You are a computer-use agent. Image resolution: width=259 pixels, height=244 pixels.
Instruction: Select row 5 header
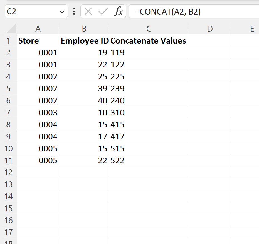9,88
